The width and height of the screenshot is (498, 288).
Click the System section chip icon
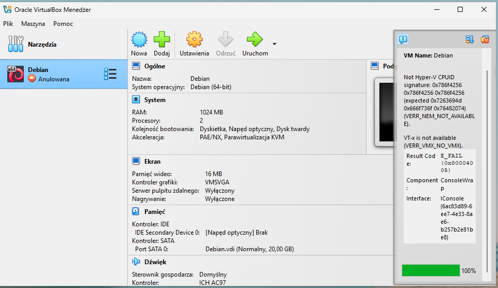pyautogui.click(x=136, y=99)
